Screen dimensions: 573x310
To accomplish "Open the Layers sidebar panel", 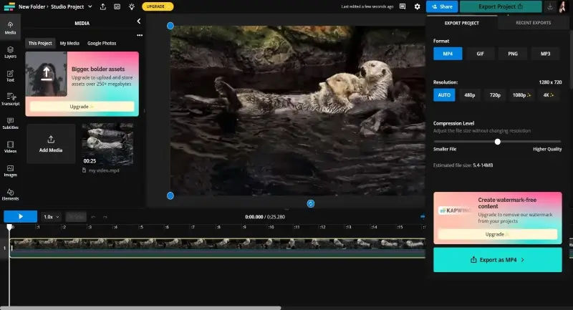I will pos(10,52).
